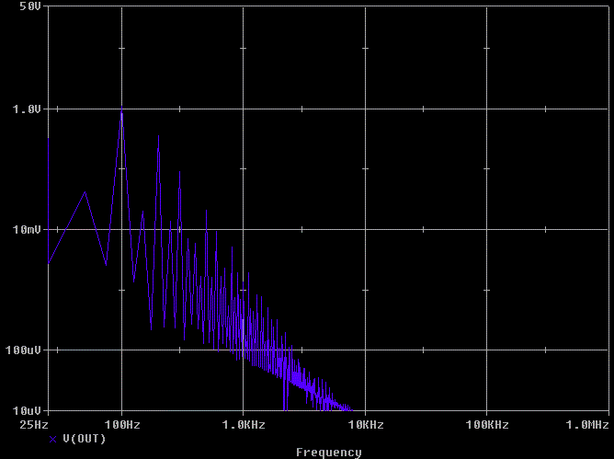
Task: Click the Frequency x-axis title
Action: [328, 452]
